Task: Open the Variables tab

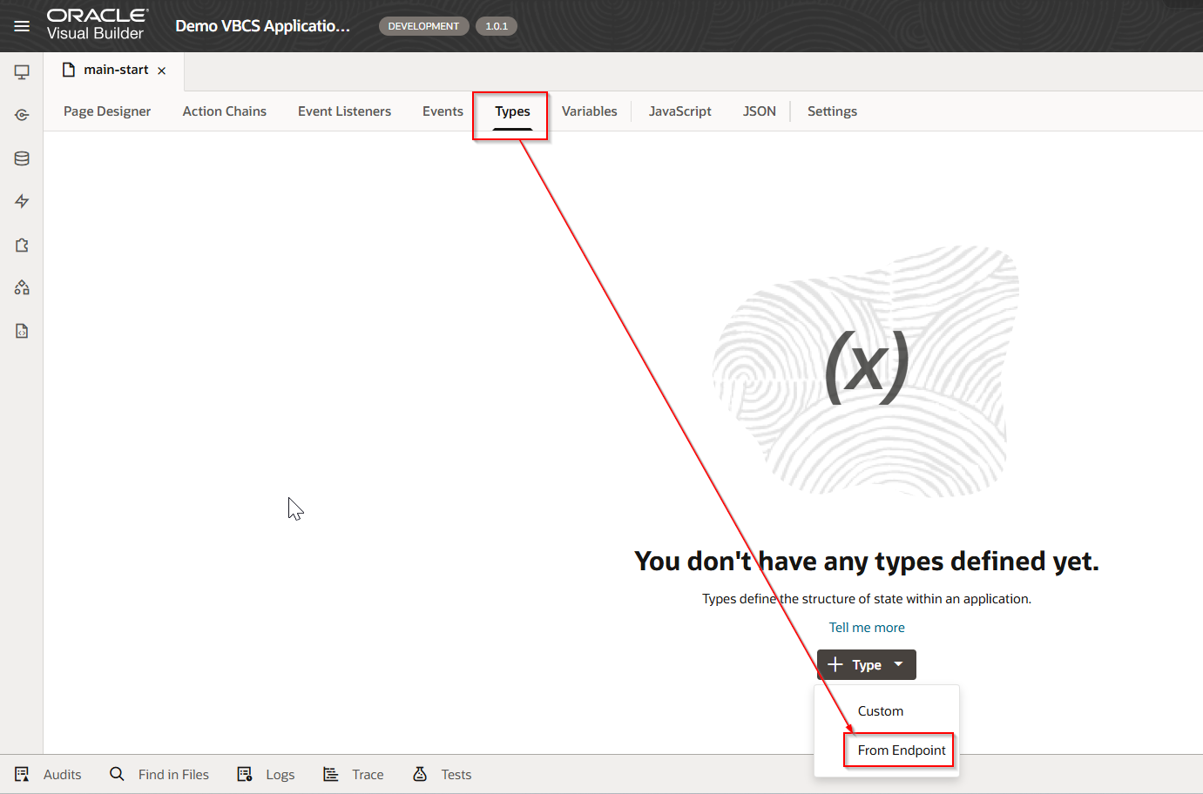Action: tap(589, 111)
